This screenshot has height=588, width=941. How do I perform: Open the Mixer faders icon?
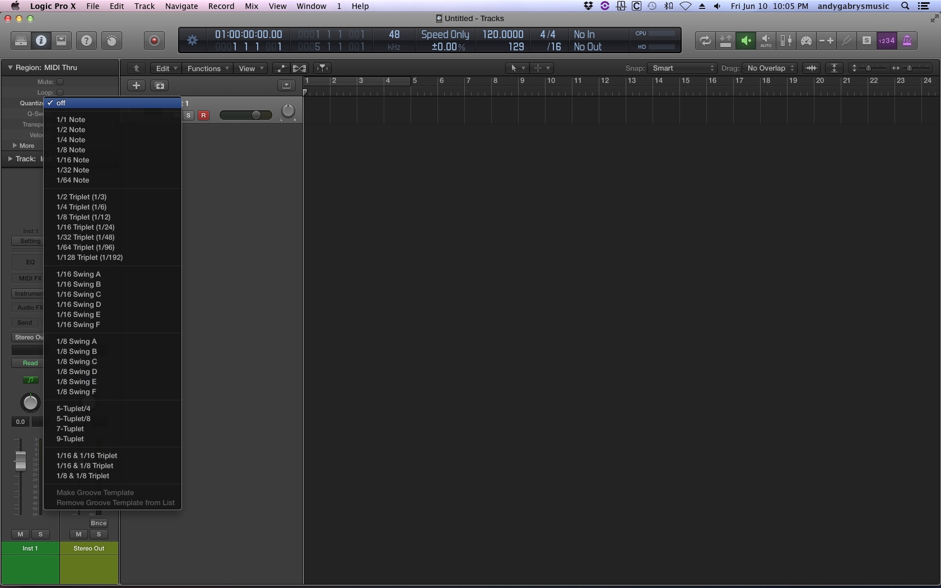point(786,41)
